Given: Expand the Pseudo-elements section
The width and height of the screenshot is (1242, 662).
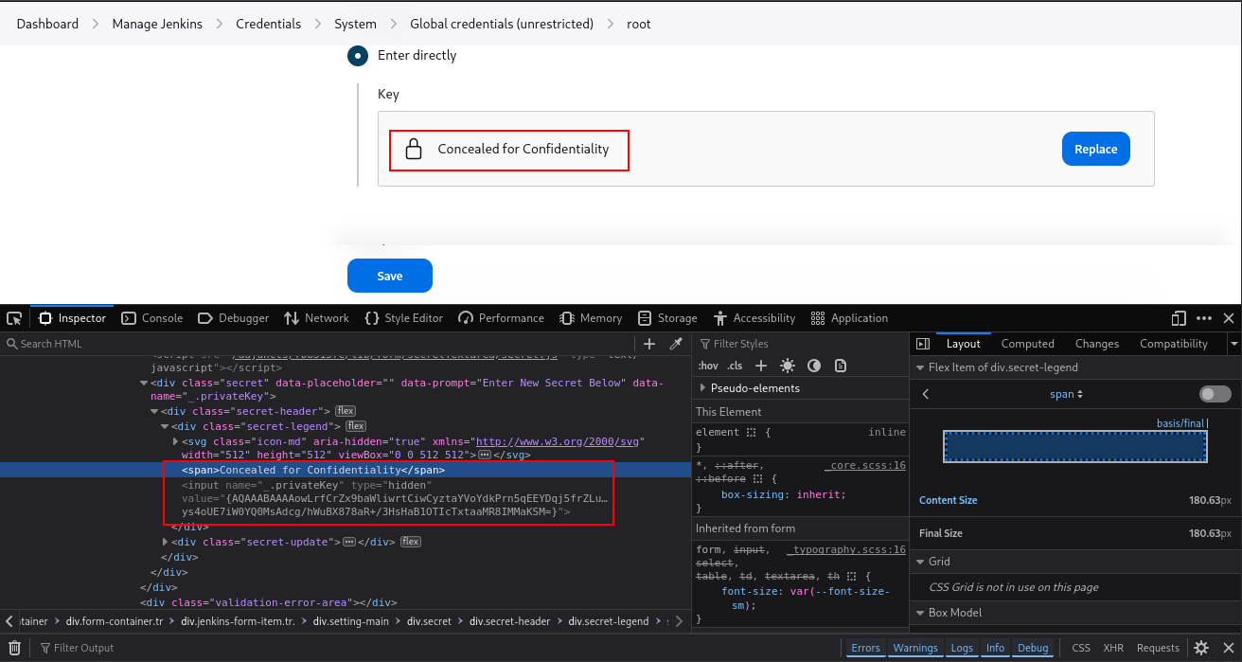Looking at the screenshot, I should tap(702, 388).
